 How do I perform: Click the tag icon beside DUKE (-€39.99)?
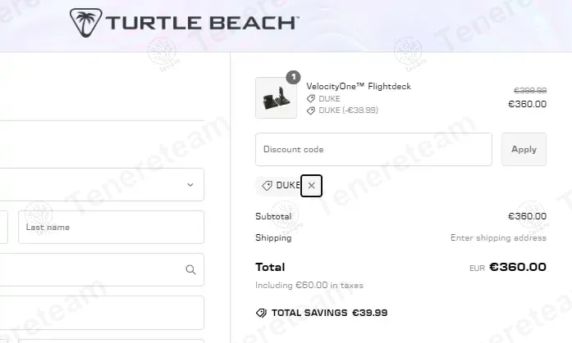(x=311, y=110)
